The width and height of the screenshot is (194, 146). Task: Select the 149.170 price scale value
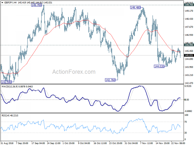tap(189, 11)
